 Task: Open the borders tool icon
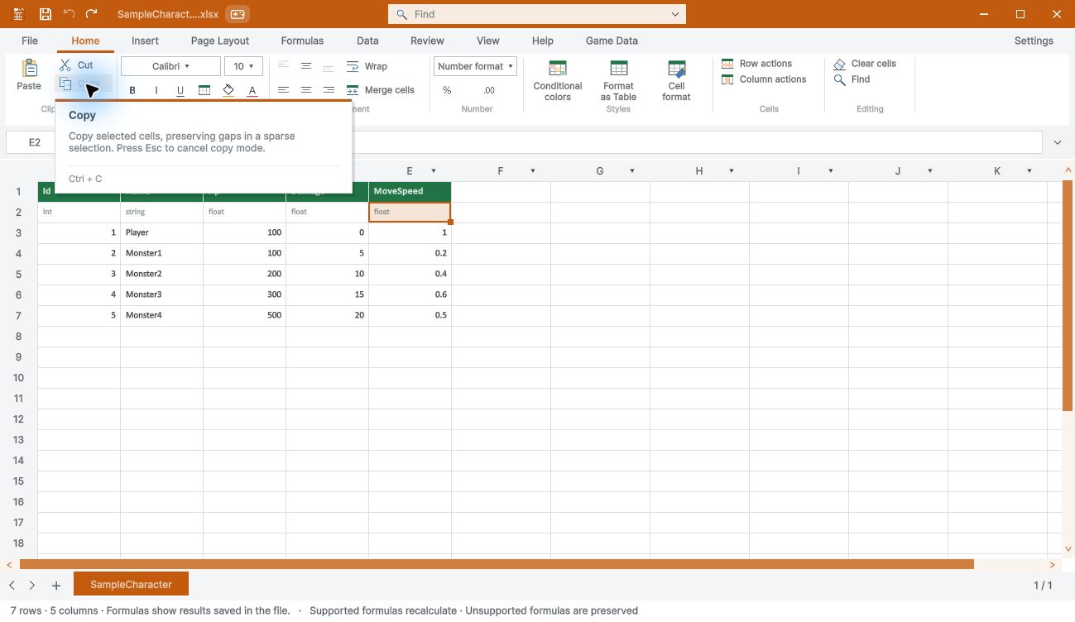204,90
